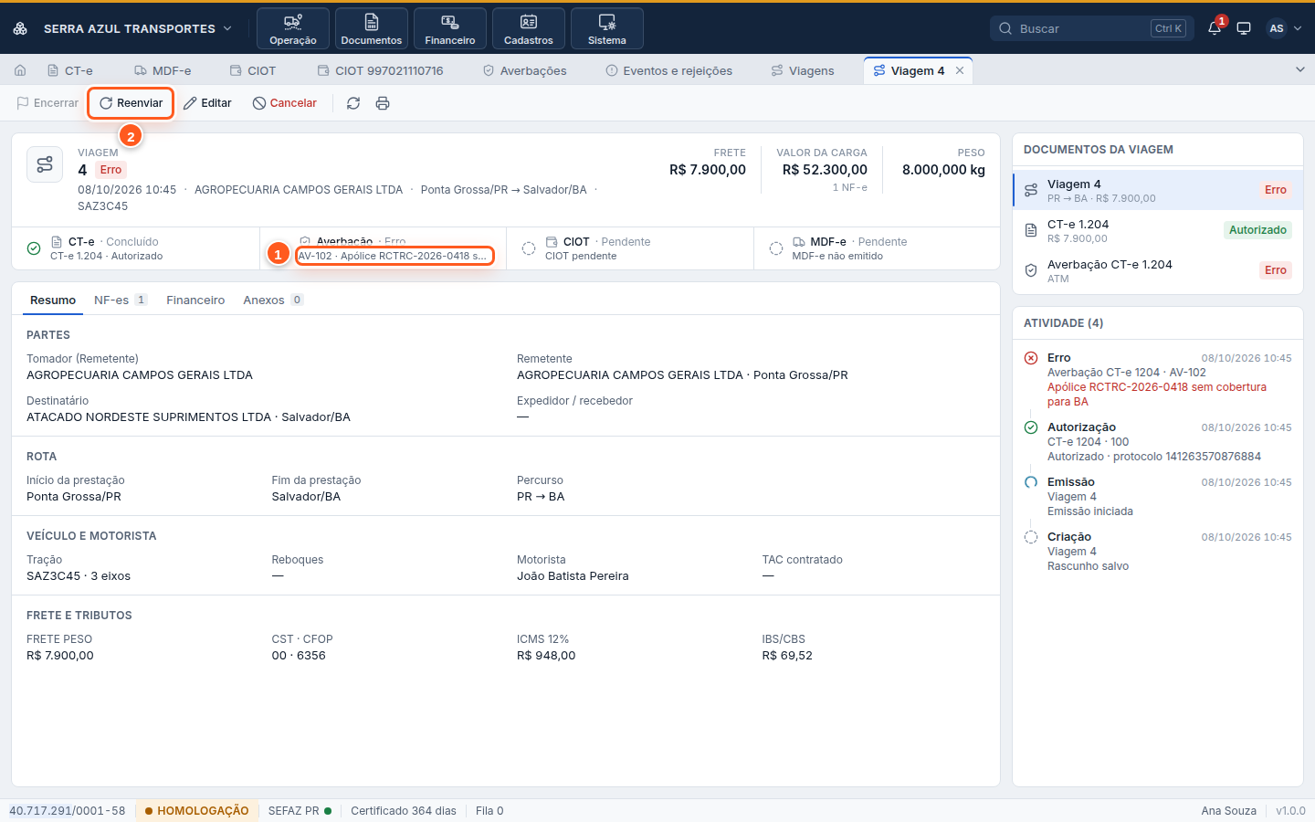
Task: Go to the home tab icon
Action: [x=20, y=70]
